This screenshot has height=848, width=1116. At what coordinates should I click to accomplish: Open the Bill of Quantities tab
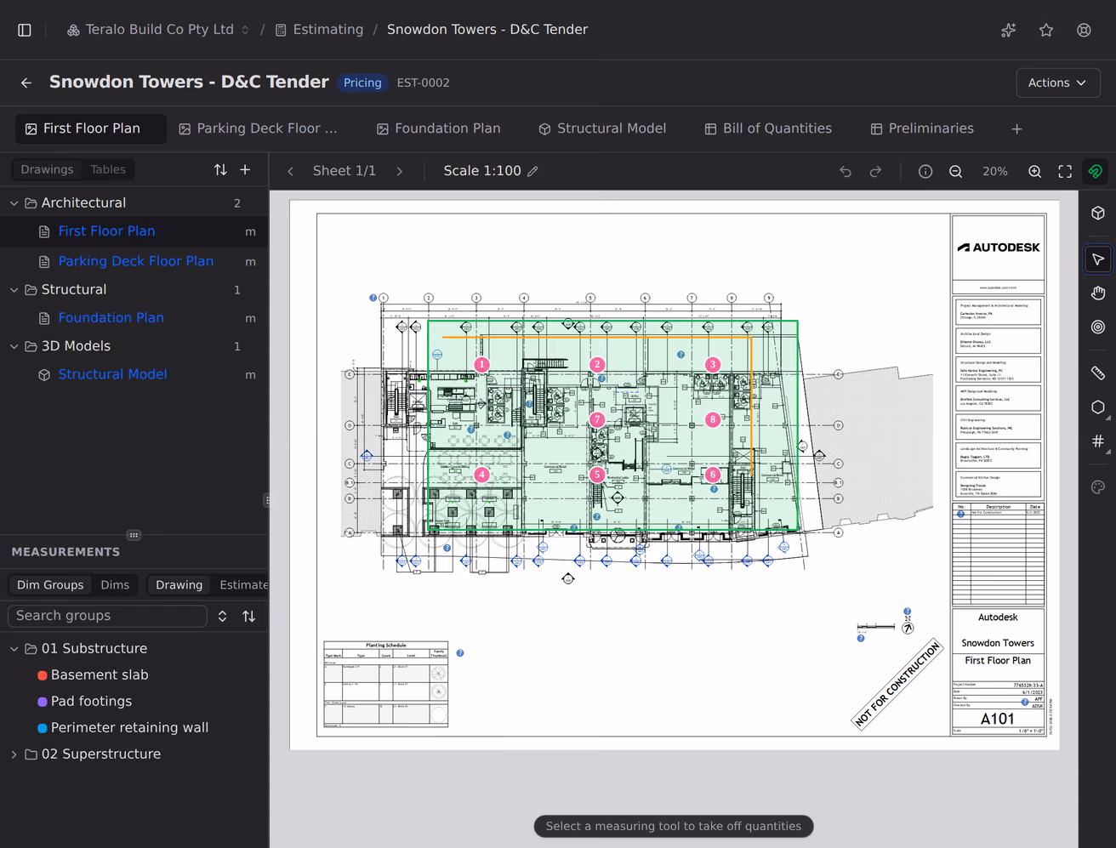coord(768,128)
